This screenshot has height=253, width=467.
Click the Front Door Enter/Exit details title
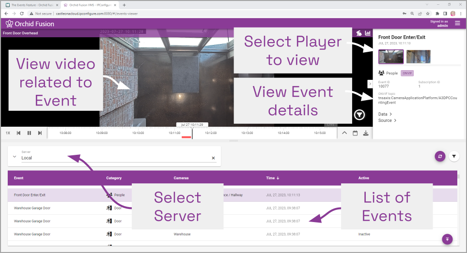(x=402, y=37)
